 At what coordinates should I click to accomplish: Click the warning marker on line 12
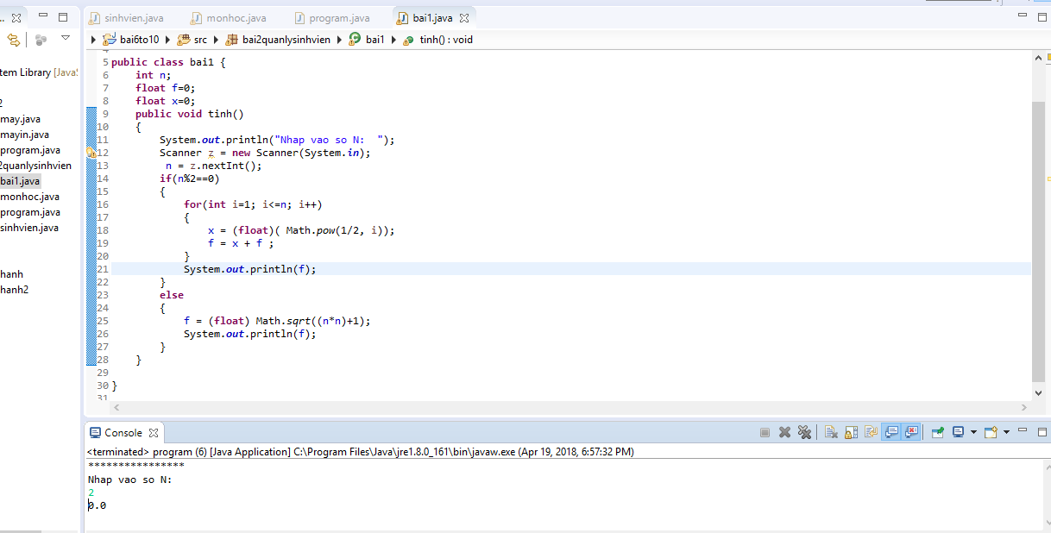pyautogui.click(x=91, y=153)
